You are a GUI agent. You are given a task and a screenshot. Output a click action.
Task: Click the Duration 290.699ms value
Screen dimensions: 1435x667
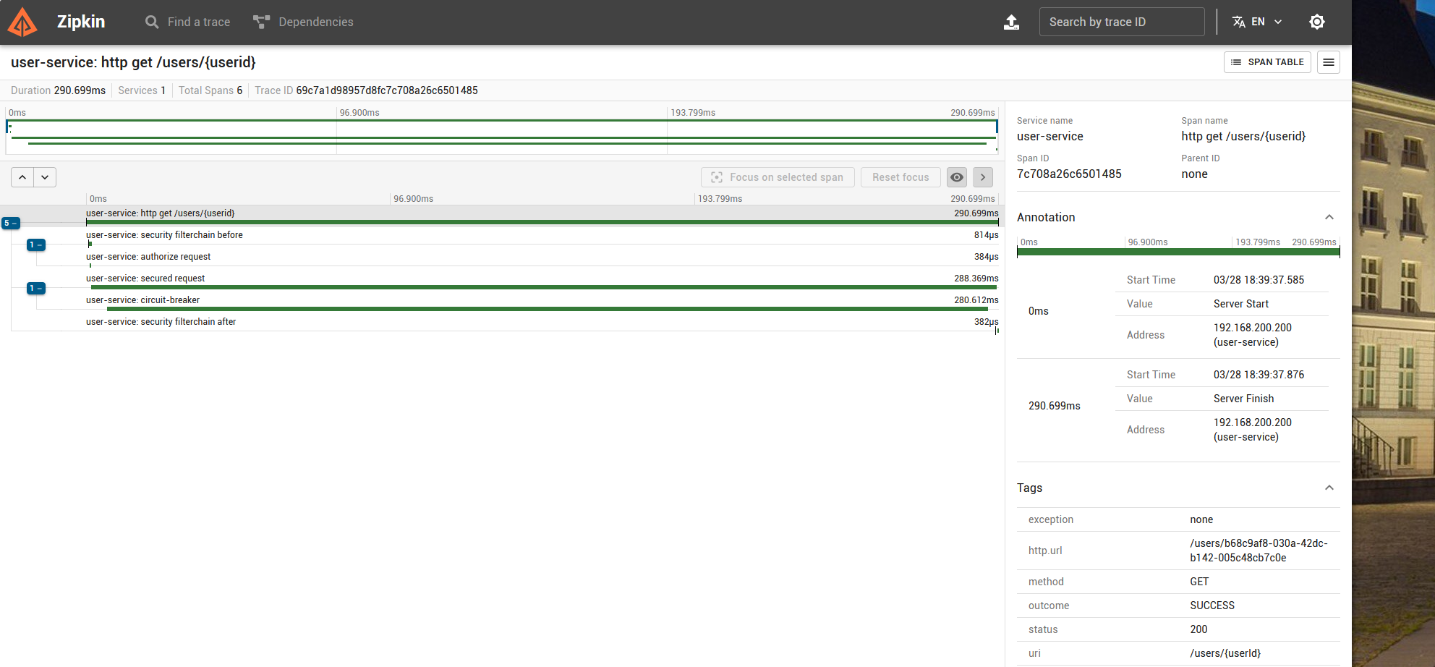tap(80, 90)
